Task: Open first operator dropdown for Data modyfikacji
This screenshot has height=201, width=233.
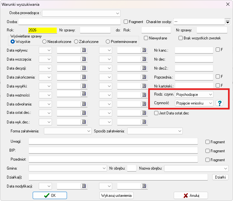Action: [45, 186]
